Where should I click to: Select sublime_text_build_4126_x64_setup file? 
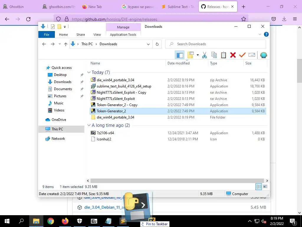pyautogui.click(x=178, y=86)
